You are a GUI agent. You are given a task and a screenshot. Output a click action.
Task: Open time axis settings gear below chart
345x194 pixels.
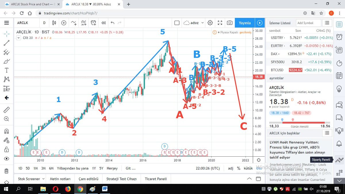[x=259, y=160]
